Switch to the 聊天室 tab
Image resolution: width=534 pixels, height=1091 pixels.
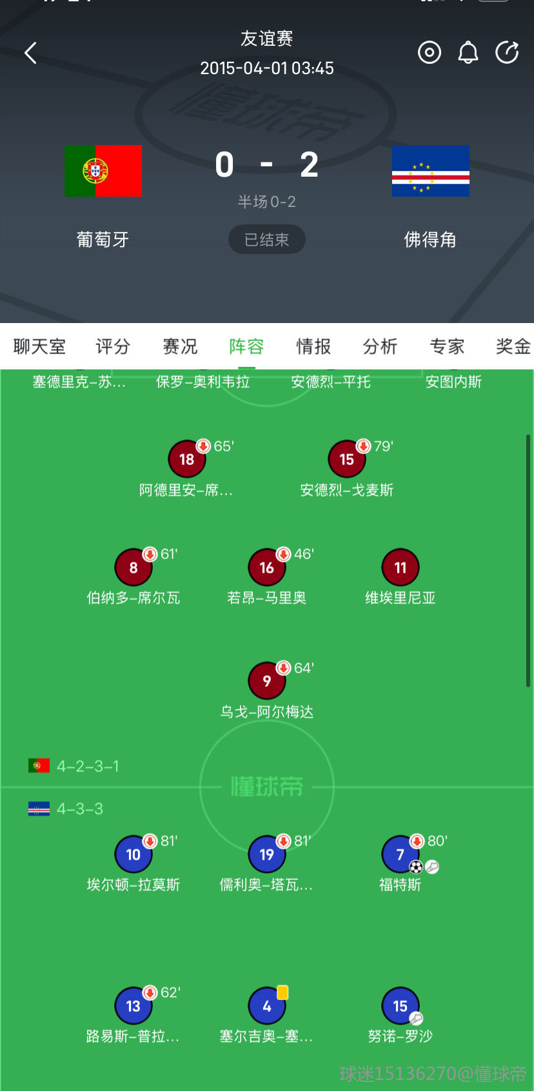coord(39,346)
